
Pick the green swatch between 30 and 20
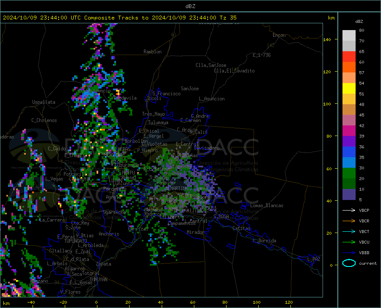tap(349, 173)
